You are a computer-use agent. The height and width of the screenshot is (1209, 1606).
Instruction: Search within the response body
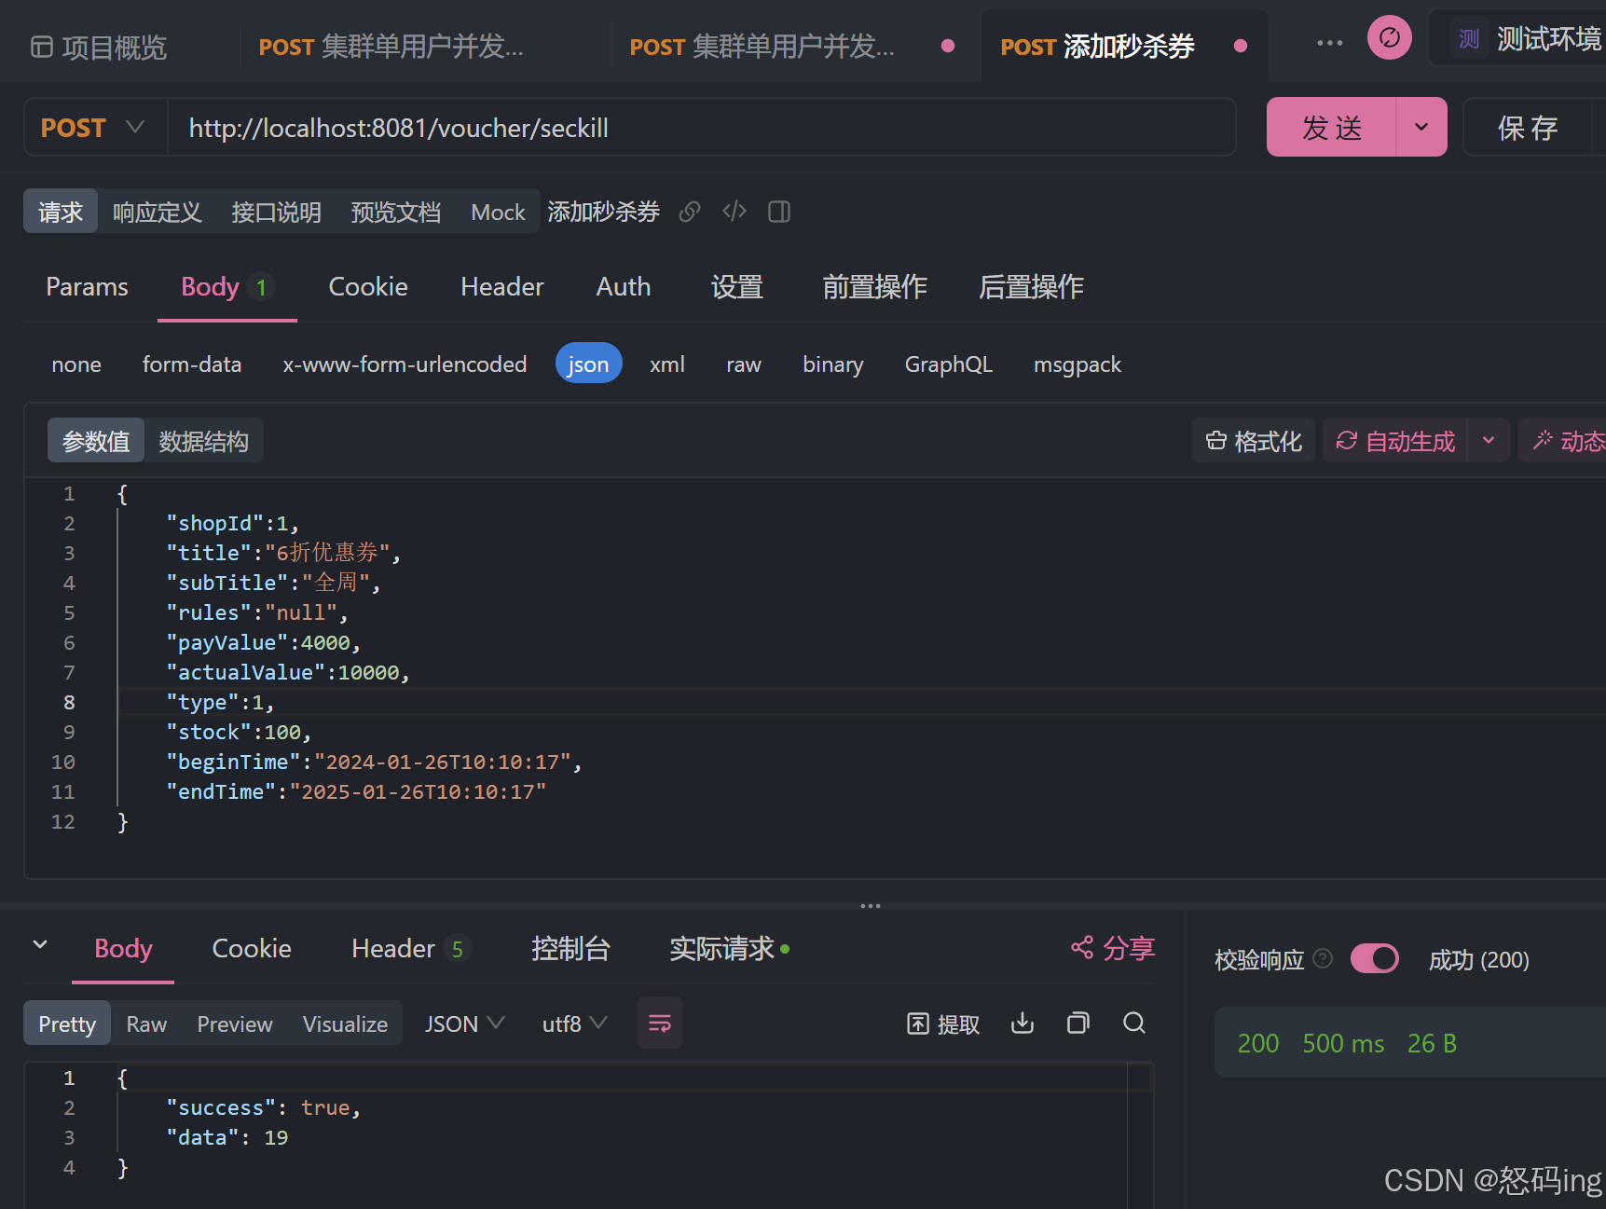point(1134,1024)
